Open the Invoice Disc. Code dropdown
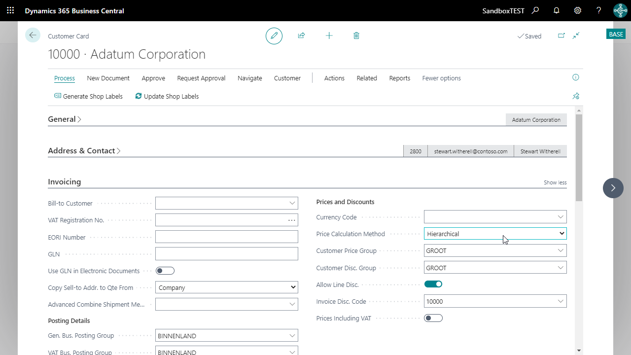Screen dimensions: 631x355 (x=561, y=301)
